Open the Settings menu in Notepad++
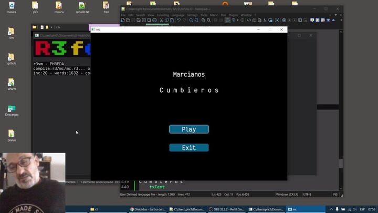This screenshot has height=213, width=378. coord(192,15)
